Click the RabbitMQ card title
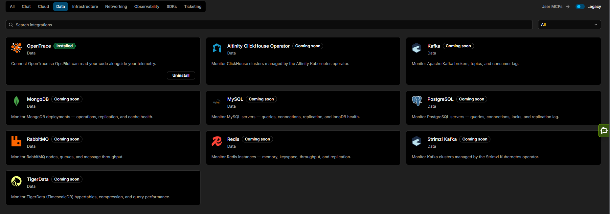610x214 pixels. pos(38,139)
